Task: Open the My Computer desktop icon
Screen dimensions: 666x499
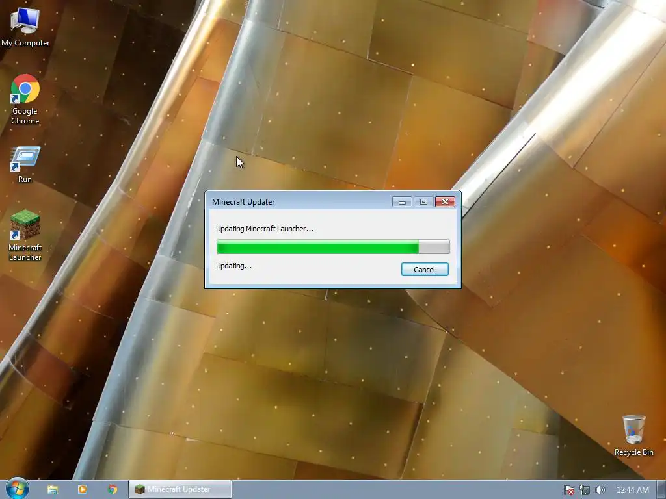Action: tap(25, 26)
